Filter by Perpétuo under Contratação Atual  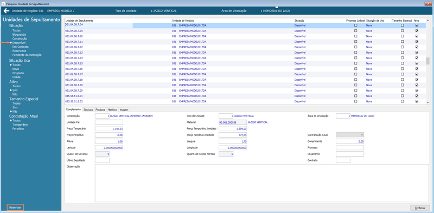tap(18, 128)
